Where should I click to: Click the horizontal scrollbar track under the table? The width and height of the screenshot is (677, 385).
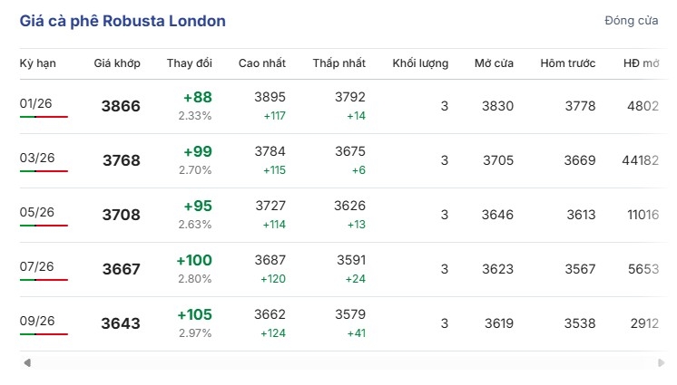pos(343,363)
